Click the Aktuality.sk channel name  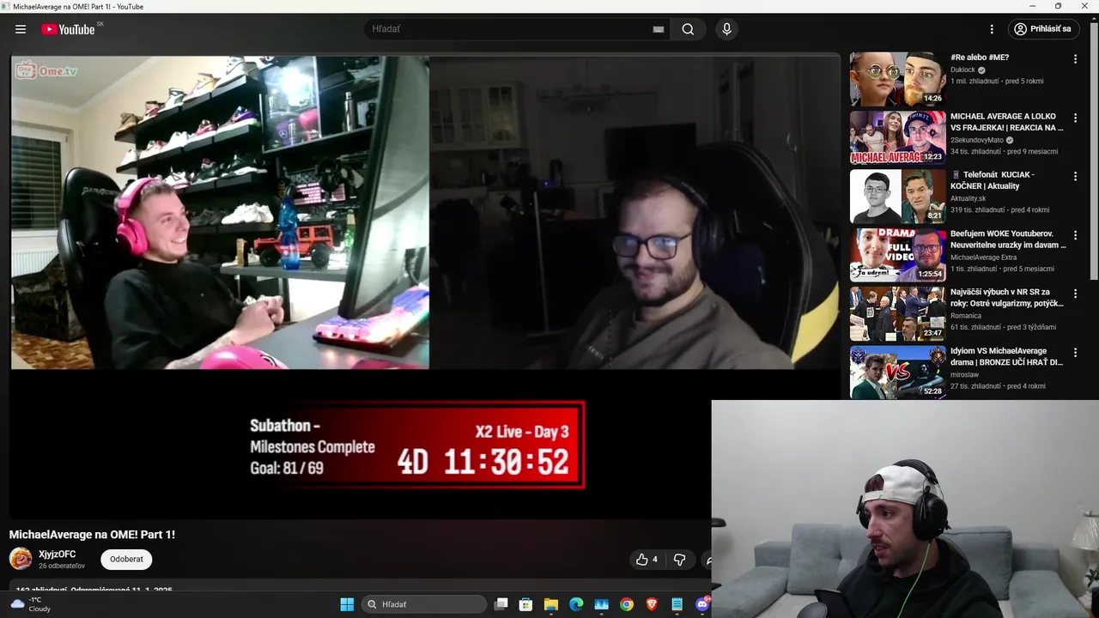(968, 198)
